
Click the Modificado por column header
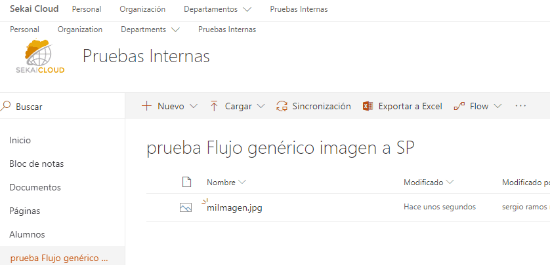[x=526, y=182]
